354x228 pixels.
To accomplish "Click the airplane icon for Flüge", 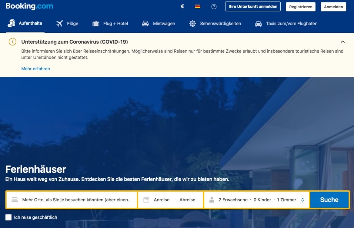I will pyautogui.click(x=59, y=24).
